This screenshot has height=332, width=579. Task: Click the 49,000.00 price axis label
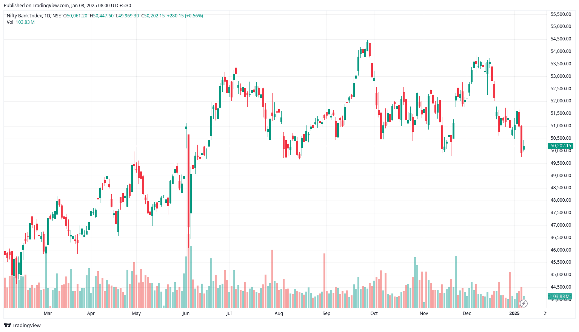(561, 176)
